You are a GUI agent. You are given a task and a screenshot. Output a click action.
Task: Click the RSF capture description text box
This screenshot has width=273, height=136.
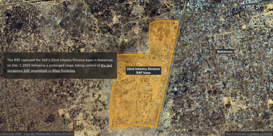[x=60, y=66]
